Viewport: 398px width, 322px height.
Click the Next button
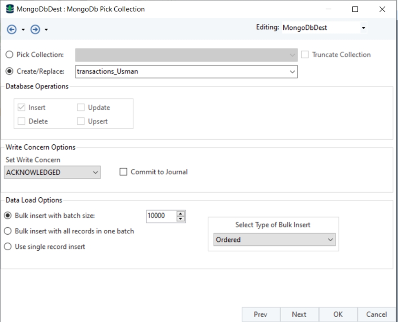click(299, 314)
